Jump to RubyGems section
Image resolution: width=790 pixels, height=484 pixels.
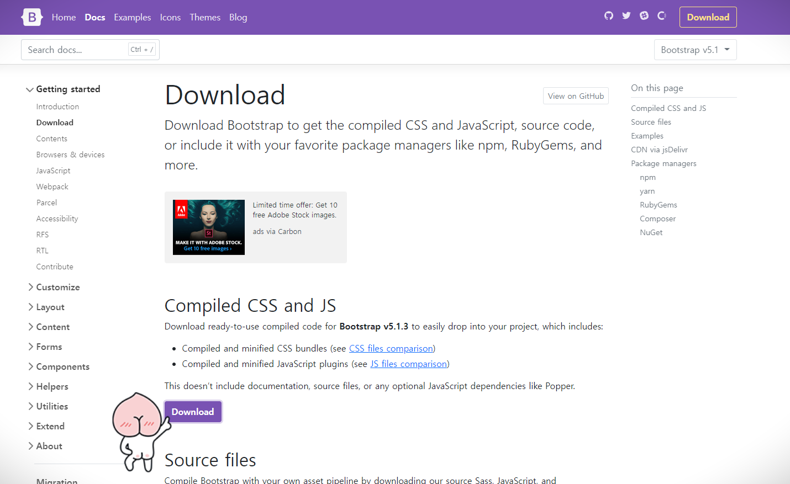click(658, 205)
